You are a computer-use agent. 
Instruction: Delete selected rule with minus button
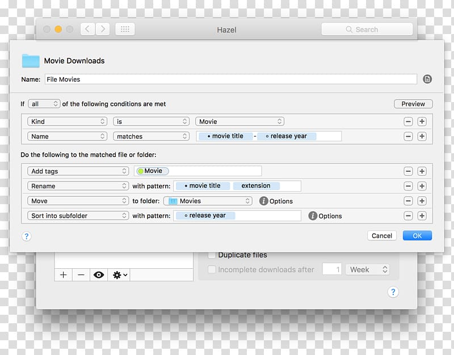(x=81, y=275)
